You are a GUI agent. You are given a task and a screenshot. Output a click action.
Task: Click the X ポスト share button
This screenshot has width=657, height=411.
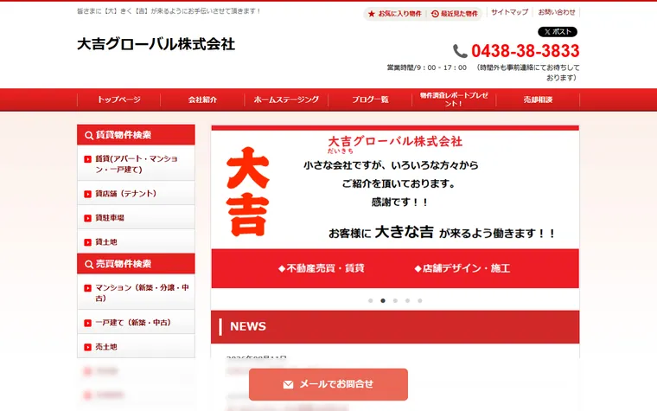[x=558, y=32]
